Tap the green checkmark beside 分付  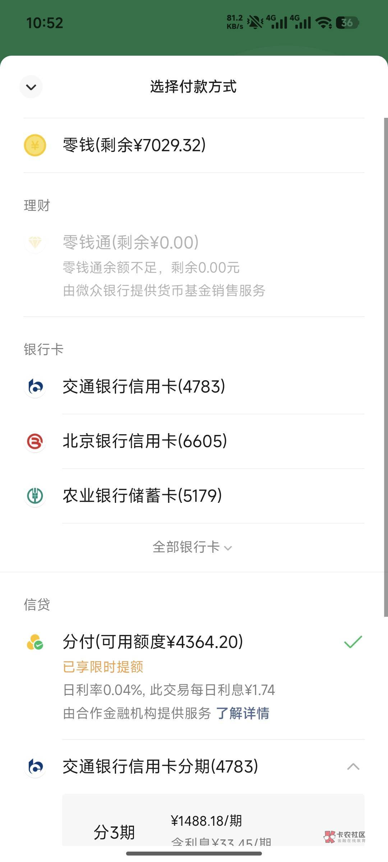[353, 642]
